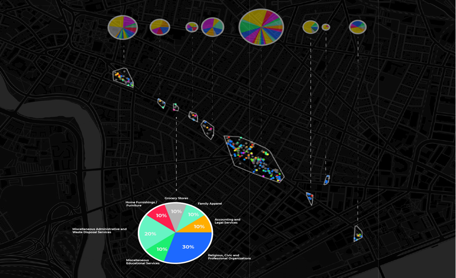Select the "Family Apparel" label
The image size is (456, 278).
point(210,204)
